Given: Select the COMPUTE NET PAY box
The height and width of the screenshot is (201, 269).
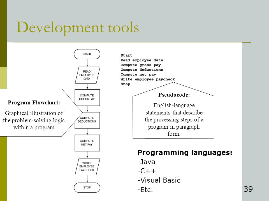Looking at the screenshot, I should click(x=87, y=143).
